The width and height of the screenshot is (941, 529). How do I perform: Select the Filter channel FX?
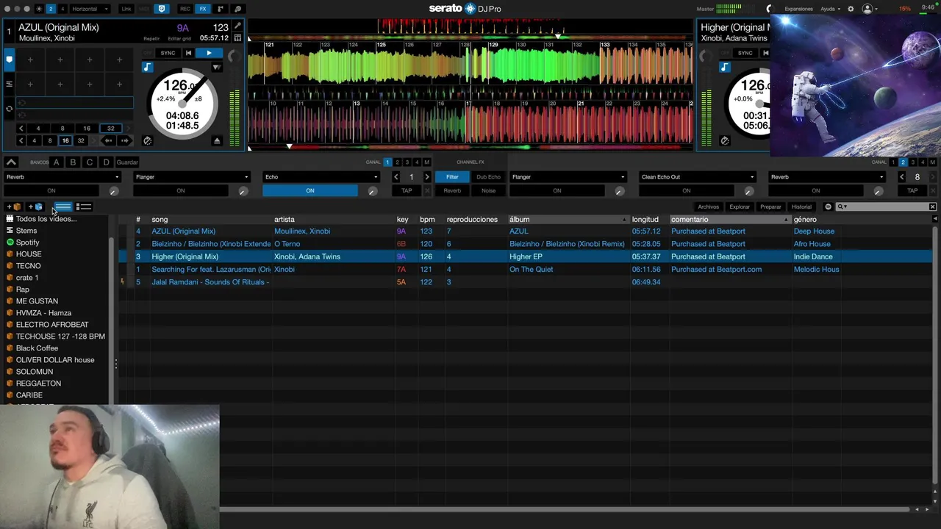(452, 177)
